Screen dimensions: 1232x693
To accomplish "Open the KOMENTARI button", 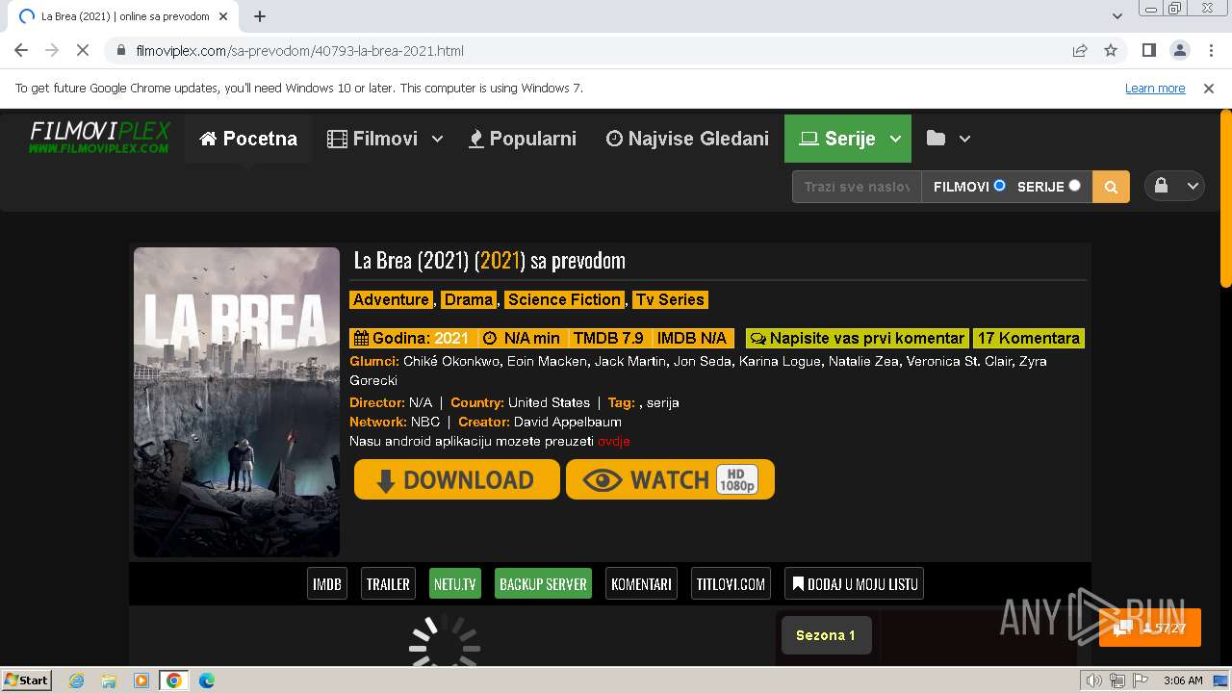I will [x=641, y=583].
